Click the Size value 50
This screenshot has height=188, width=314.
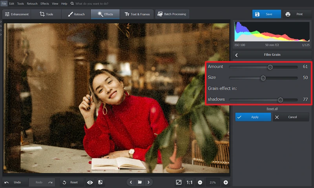pyautogui.click(x=305, y=78)
